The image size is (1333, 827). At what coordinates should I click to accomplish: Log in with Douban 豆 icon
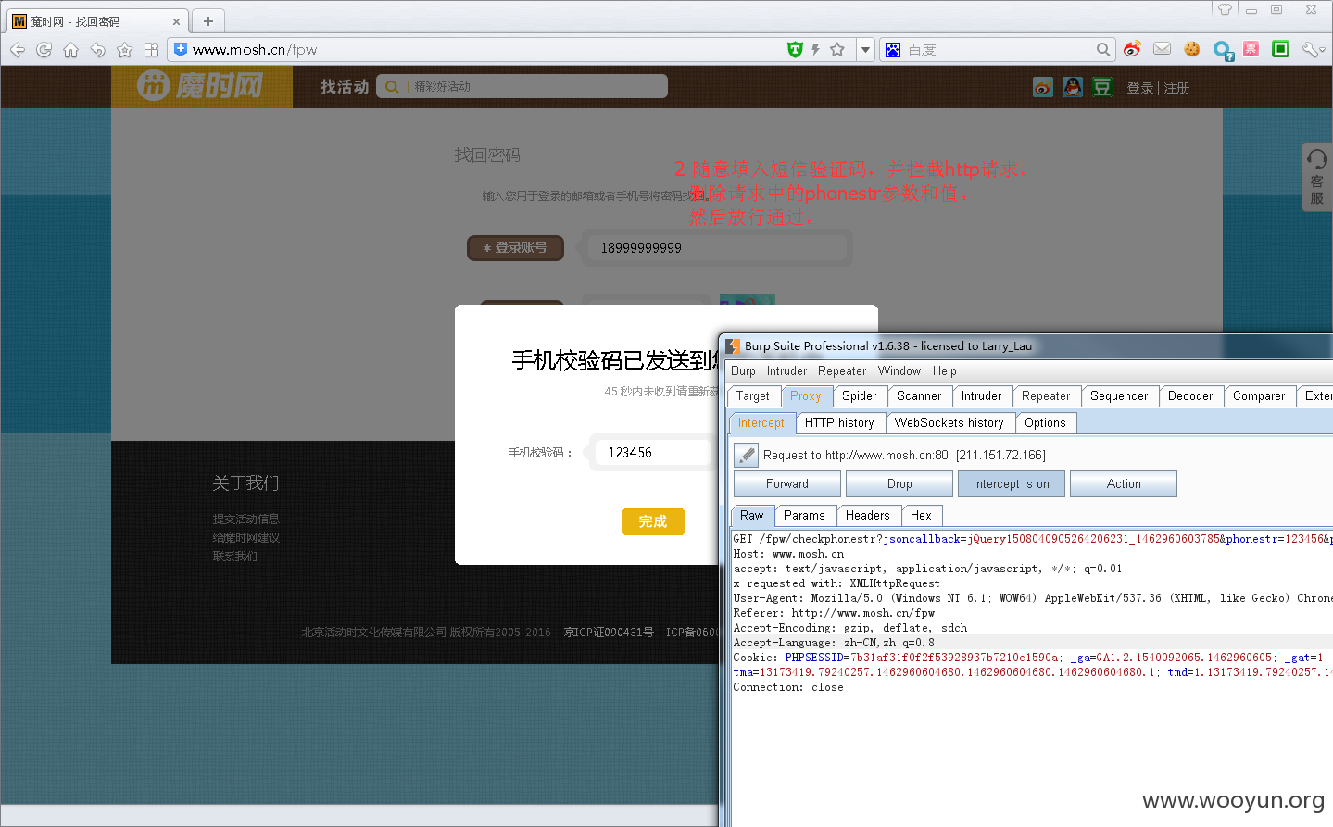(x=1102, y=87)
